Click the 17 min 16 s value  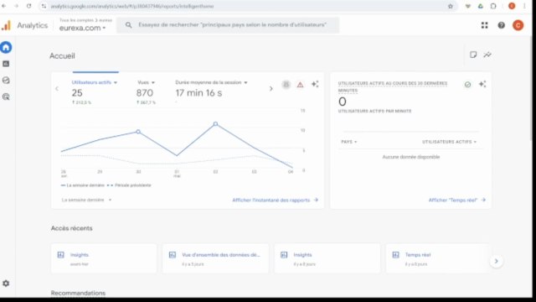click(x=198, y=93)
